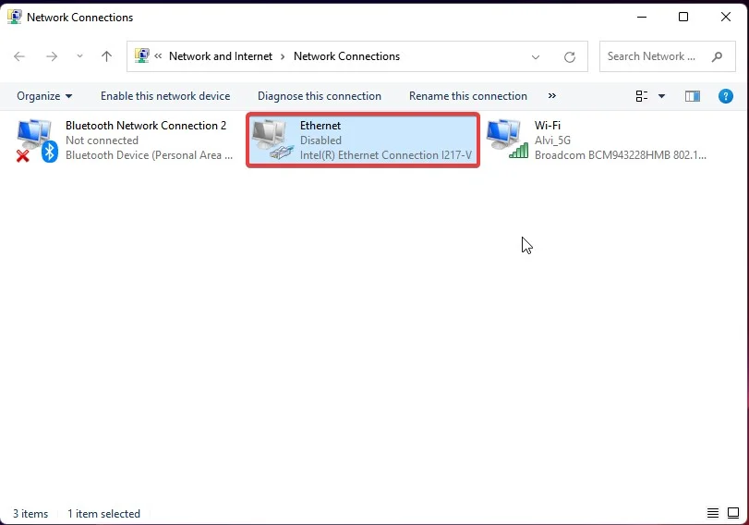Go up one folder level arrow

click(x=106, y=56)
